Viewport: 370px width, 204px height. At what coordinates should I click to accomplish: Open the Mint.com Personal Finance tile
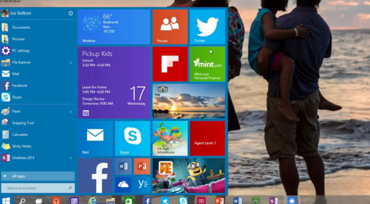207,64
